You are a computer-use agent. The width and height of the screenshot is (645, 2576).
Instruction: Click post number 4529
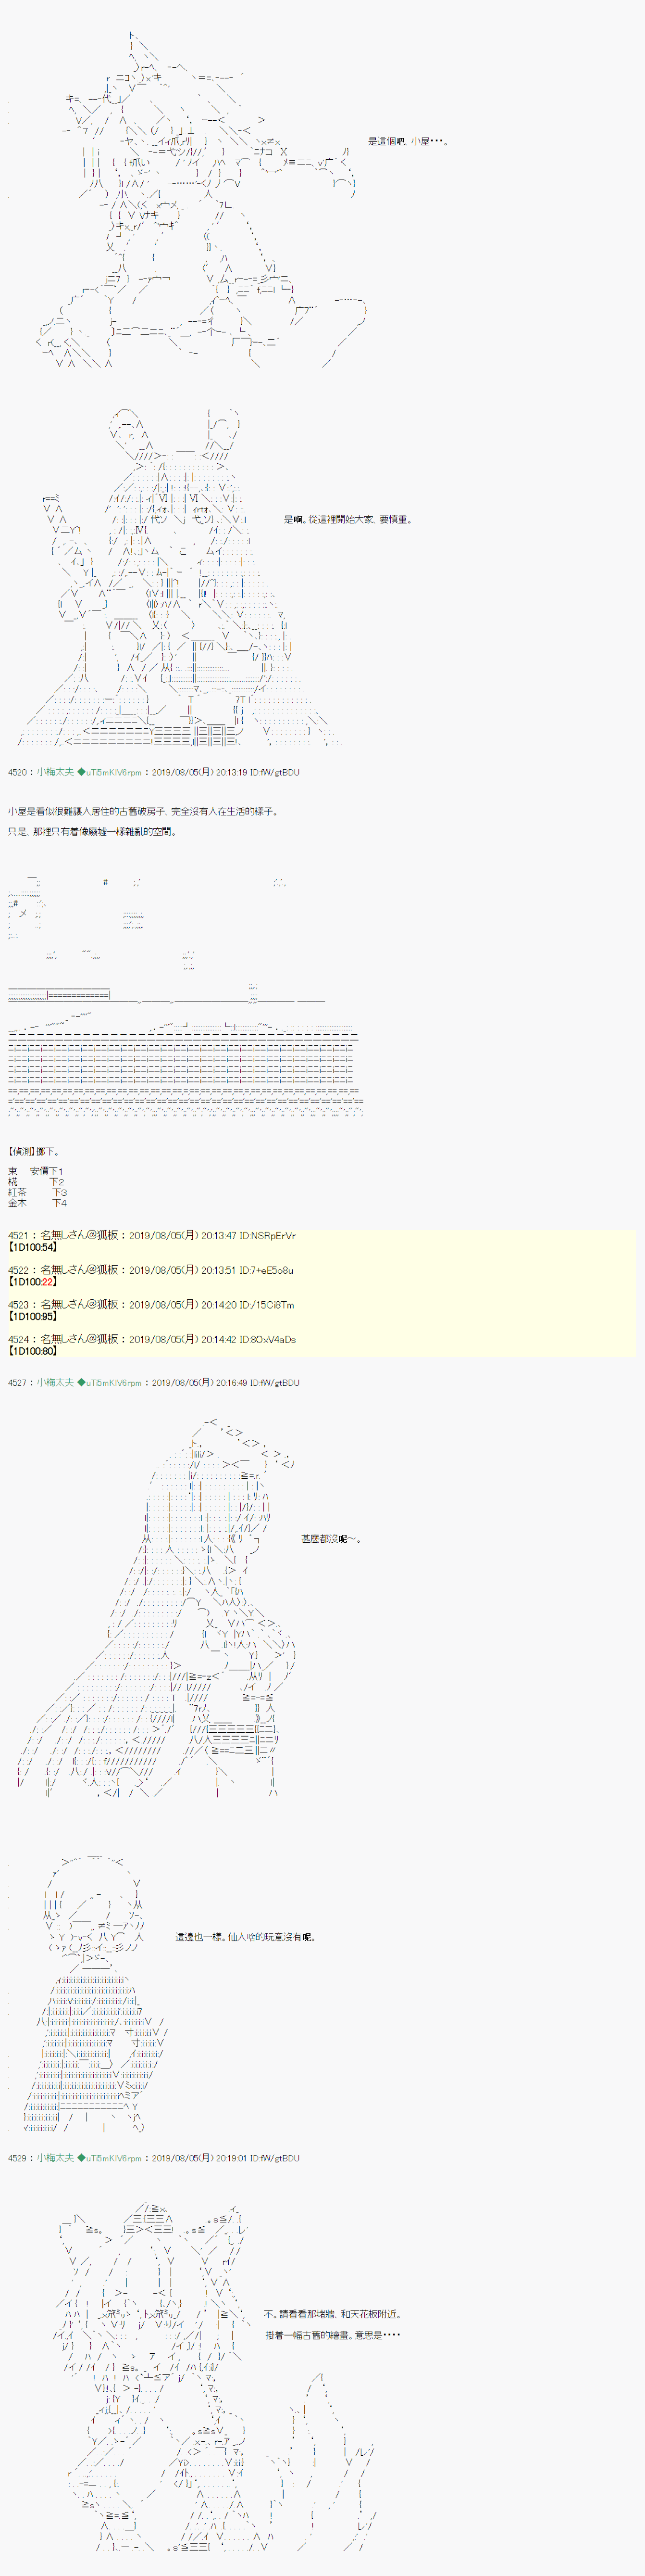coord(18,2158)
